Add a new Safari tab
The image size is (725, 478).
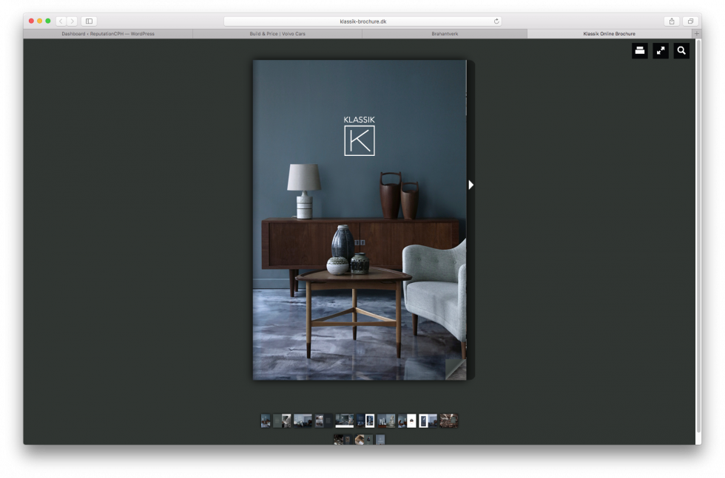697,34
